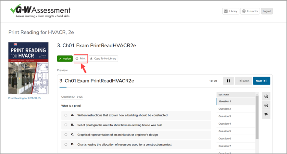Click the question list scrollbar
Screen dimensions: 287x154
(x=257, y=117)
